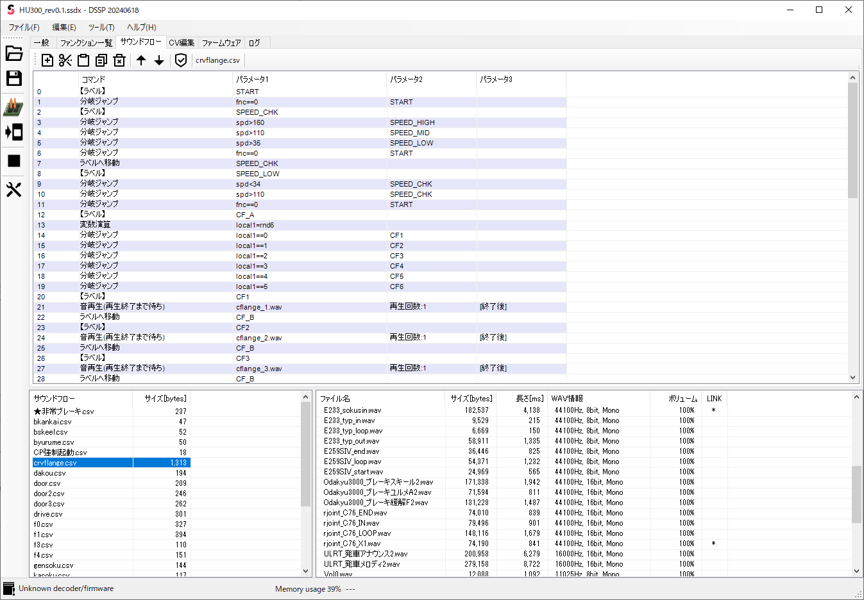
Task: Save project with the floppy disk icon
Action: (14, 78)
